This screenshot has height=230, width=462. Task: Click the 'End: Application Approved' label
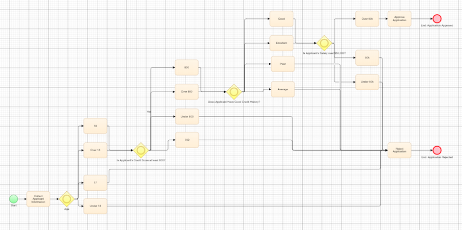(437, 26)
